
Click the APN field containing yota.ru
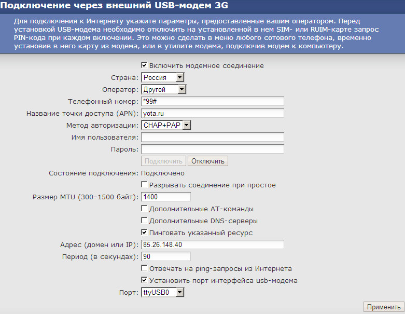point(213,113)
